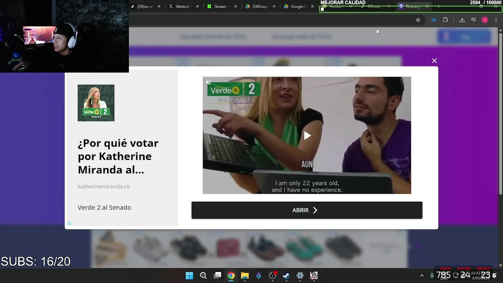Open Steam from the taskbar
The image size is (503, 283).
click(x=286, y=276)
